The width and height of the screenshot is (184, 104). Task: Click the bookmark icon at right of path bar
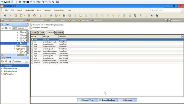coord(166,21)
